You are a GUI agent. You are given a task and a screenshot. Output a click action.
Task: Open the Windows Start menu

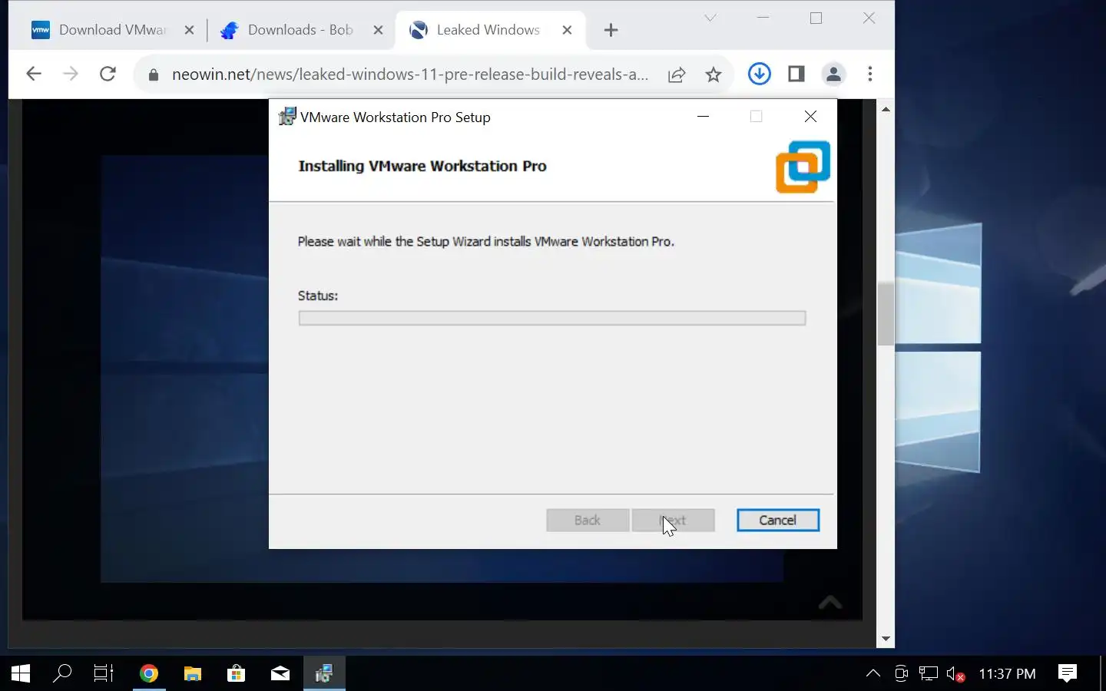click(x=21, y=673)
